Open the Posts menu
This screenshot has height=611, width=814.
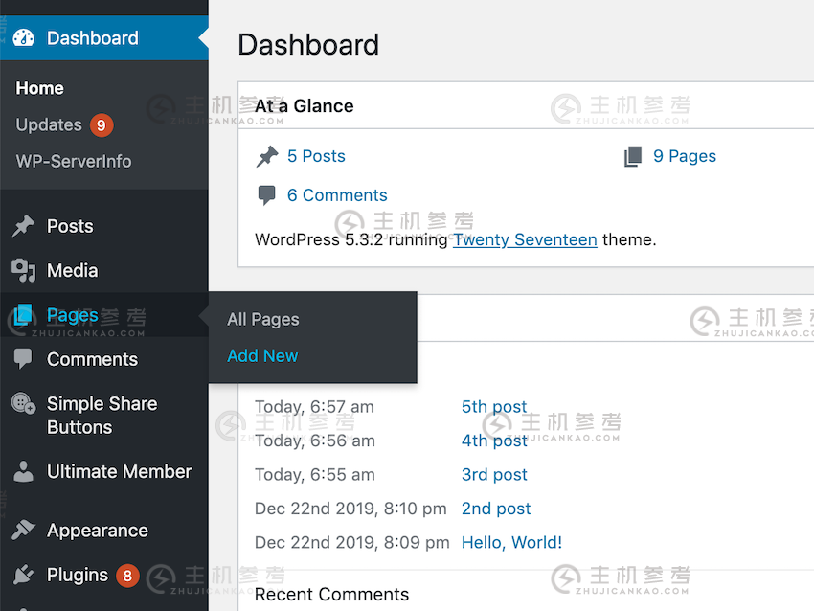click(70, 226)
